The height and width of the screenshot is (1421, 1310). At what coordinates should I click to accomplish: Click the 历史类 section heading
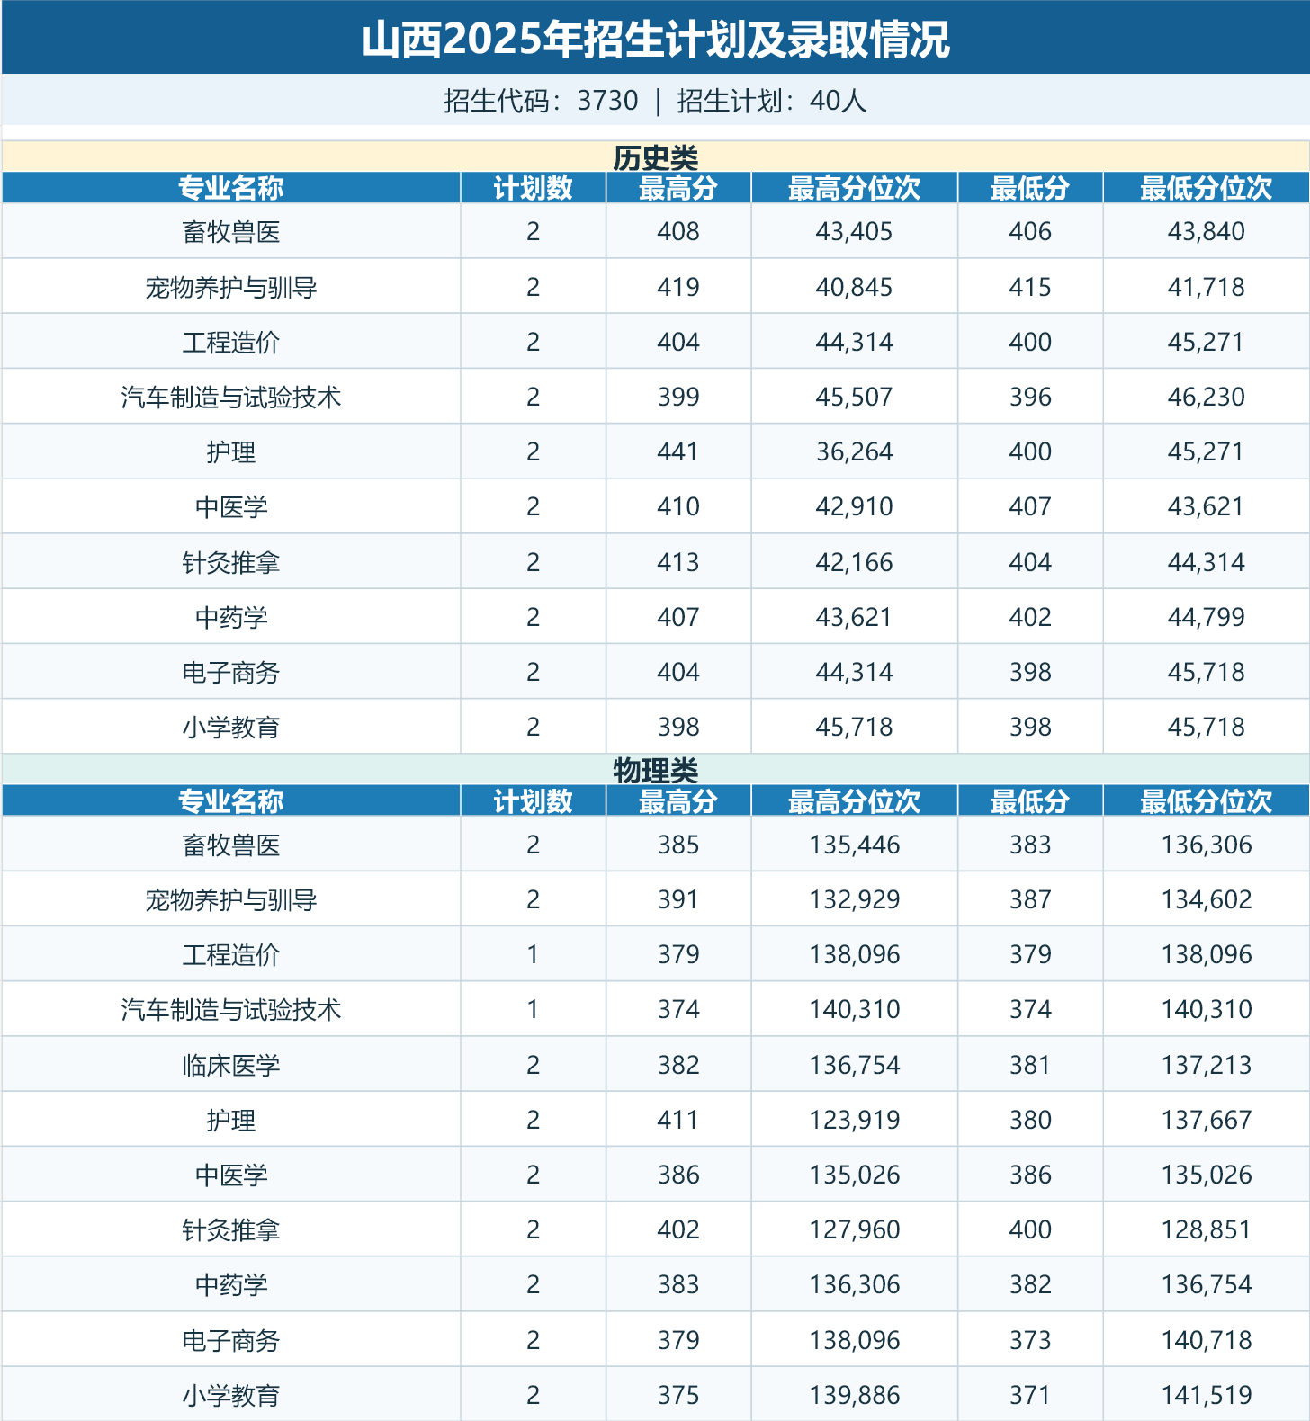click(x=655, y=157)
